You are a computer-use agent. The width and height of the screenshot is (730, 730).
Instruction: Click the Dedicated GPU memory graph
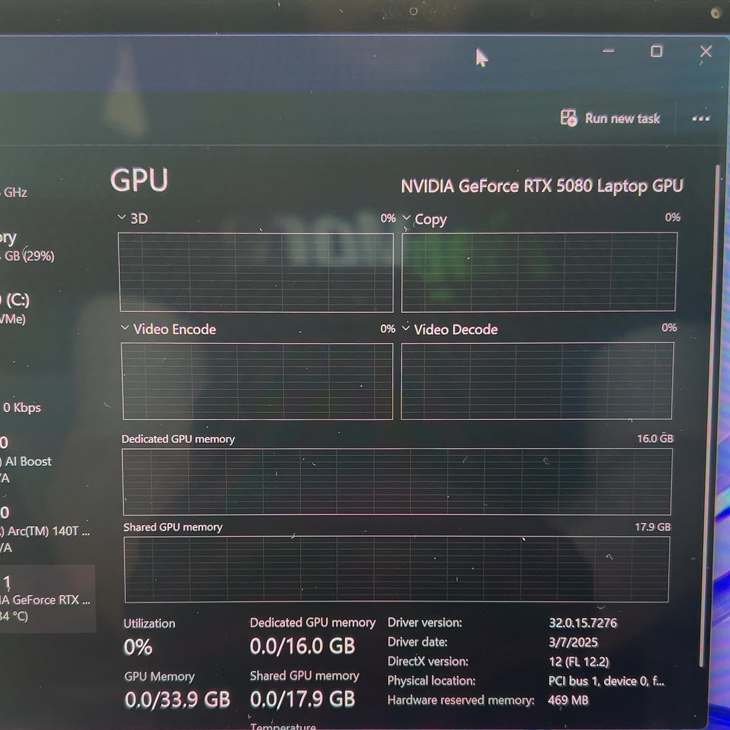coord(397,482)
